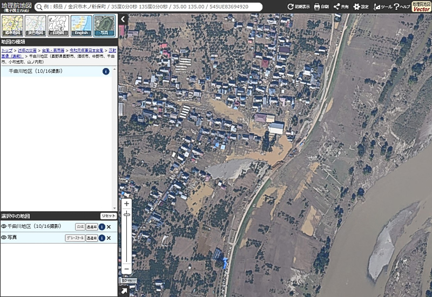The height and width of the screenshot is (297, 432).
Task: Open 透過率 for 千曲川地区 layer
Action: 92,227
